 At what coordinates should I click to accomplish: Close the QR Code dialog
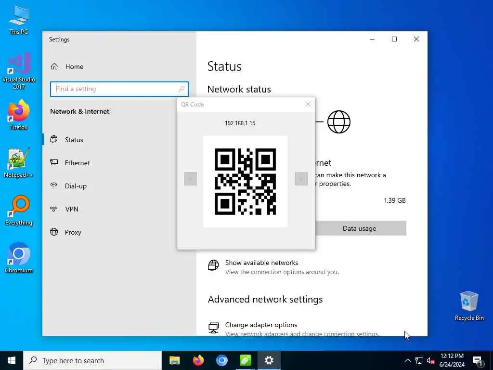pos(308,104)
